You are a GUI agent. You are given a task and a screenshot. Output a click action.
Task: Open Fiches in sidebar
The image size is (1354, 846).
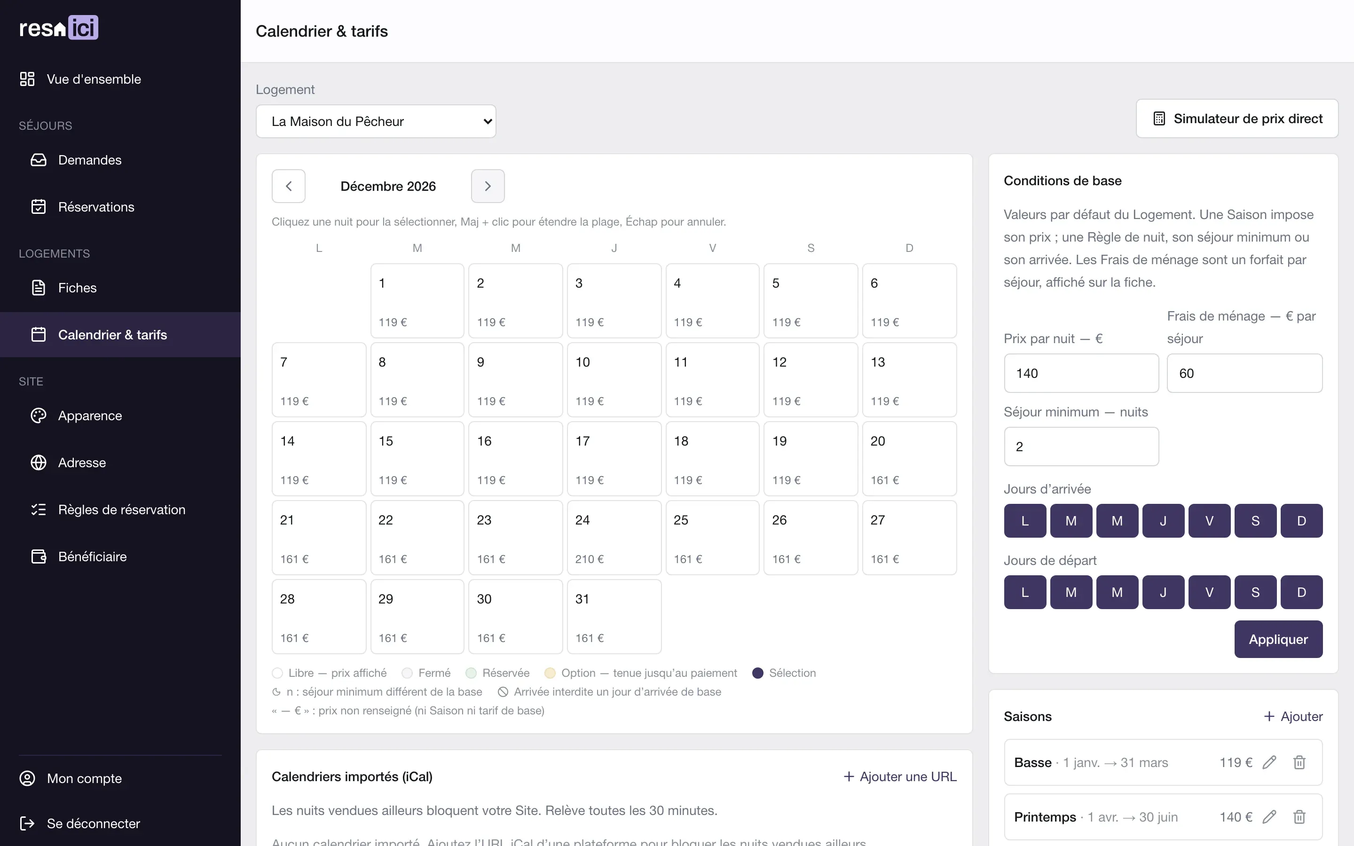pyautogui.click(x=120, y=288)
